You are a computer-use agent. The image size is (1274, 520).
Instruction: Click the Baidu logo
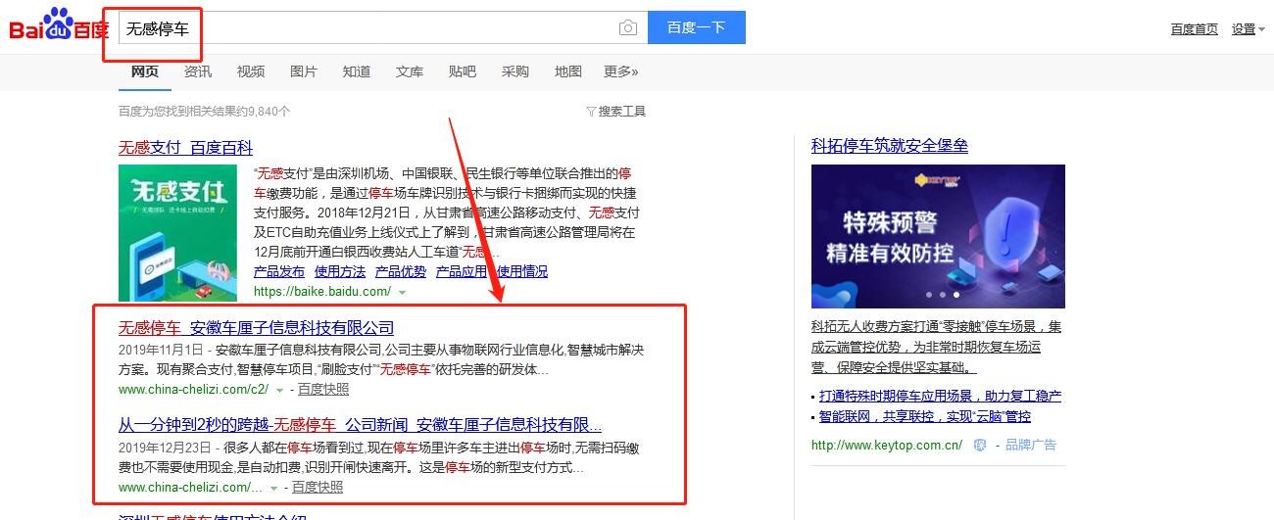[x=59, y=26]
